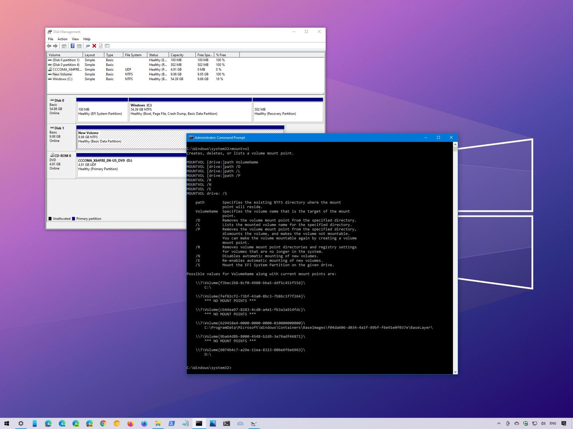Screen dimensions: 573x429
Task: Open Windows Settings from the taskbar
Action: 21,423
